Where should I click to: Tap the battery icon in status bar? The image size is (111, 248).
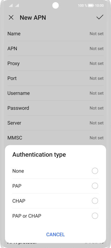pyautogui.click(x=91, y=5)
